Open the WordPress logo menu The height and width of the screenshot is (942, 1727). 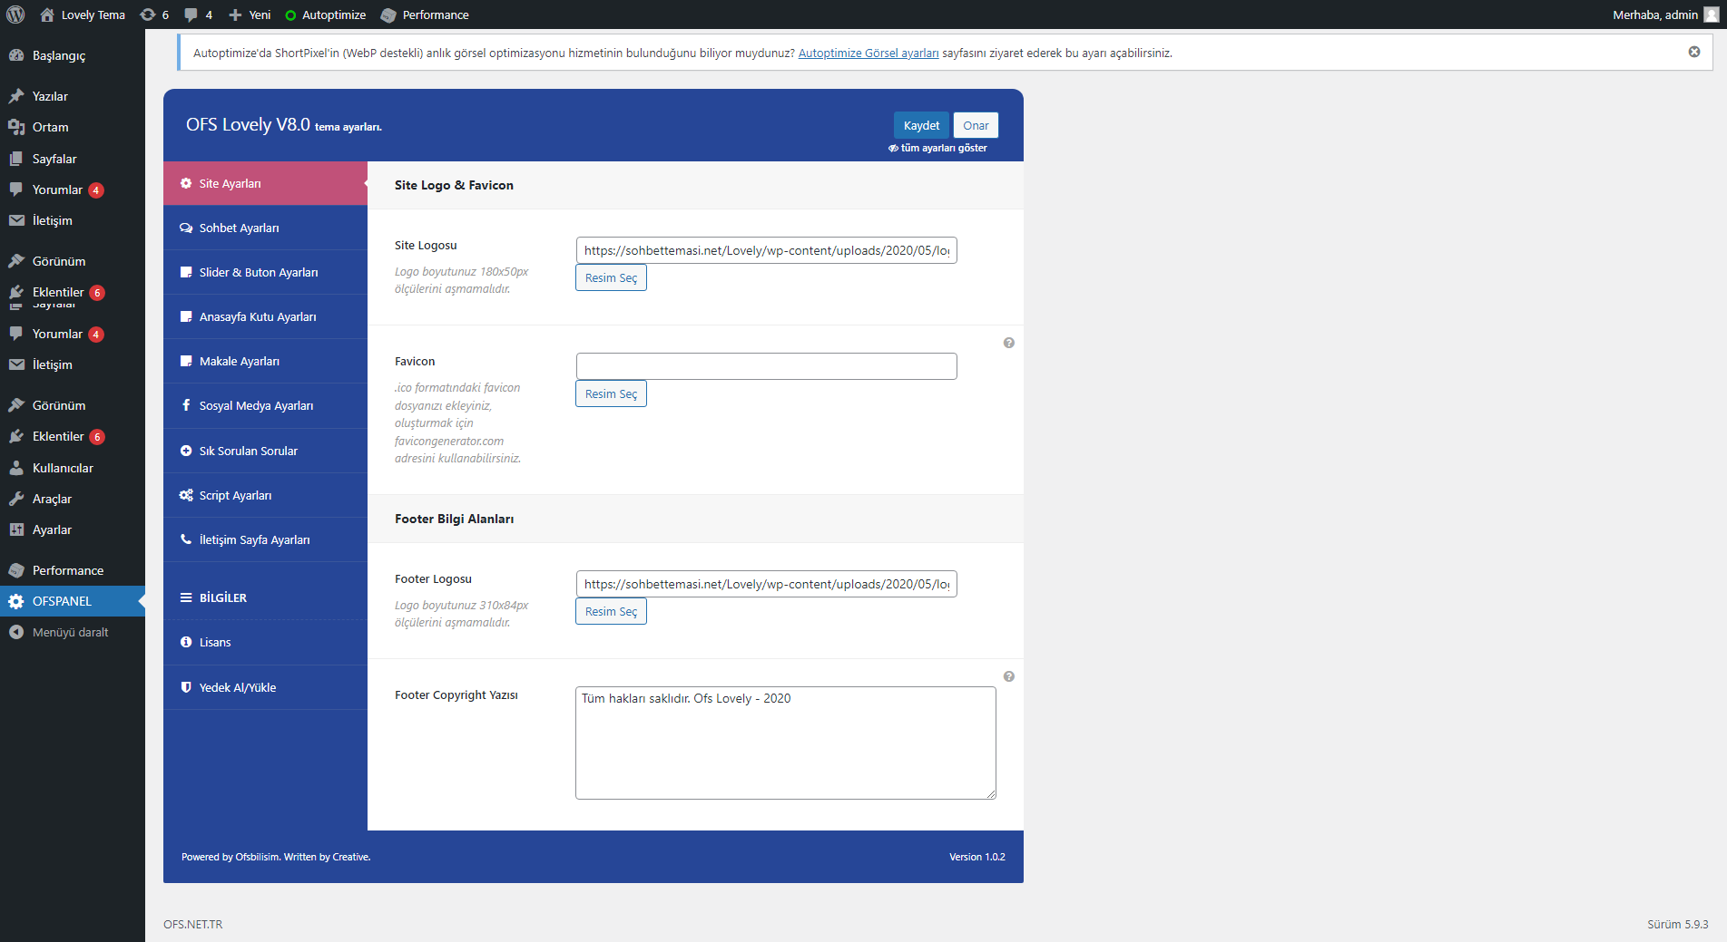[x=15, y=15]
